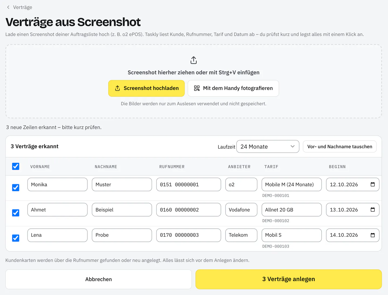Open the calendar picker for 14.10.2026
Screen dimensions: 388x295
pos(373,235)
